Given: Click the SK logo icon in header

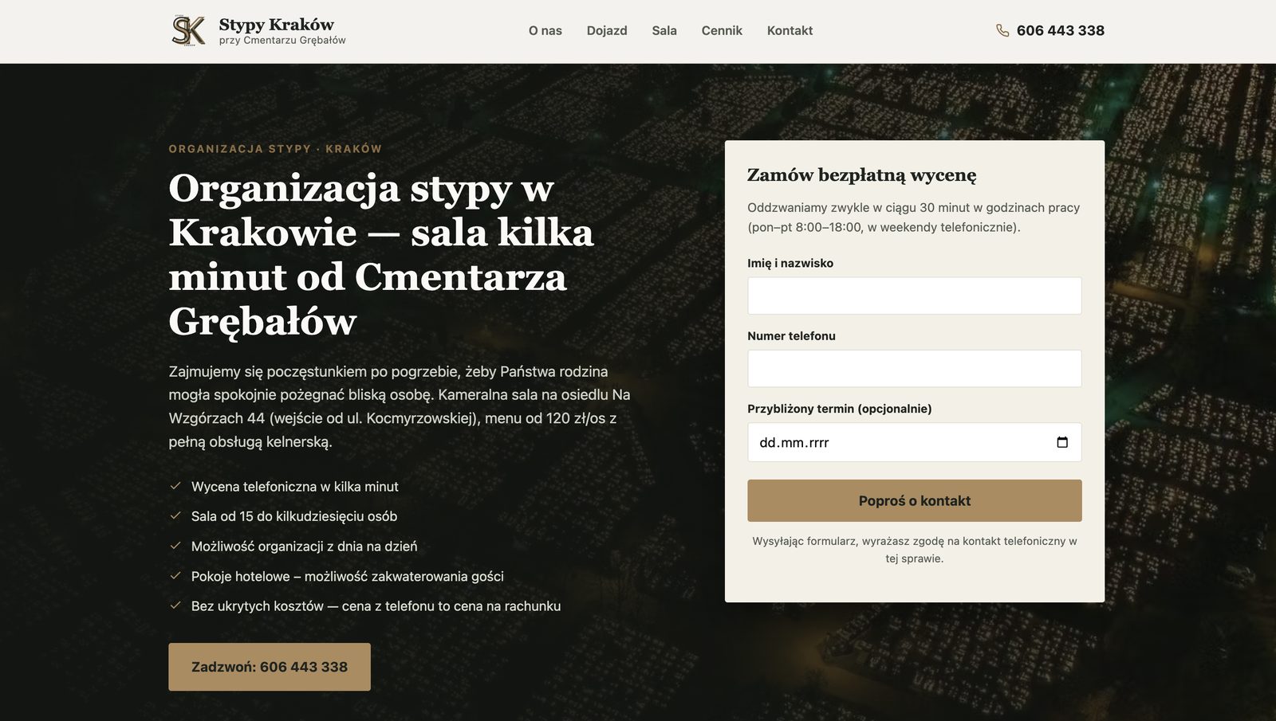Looking at the screenshot, I should point(189,31).
